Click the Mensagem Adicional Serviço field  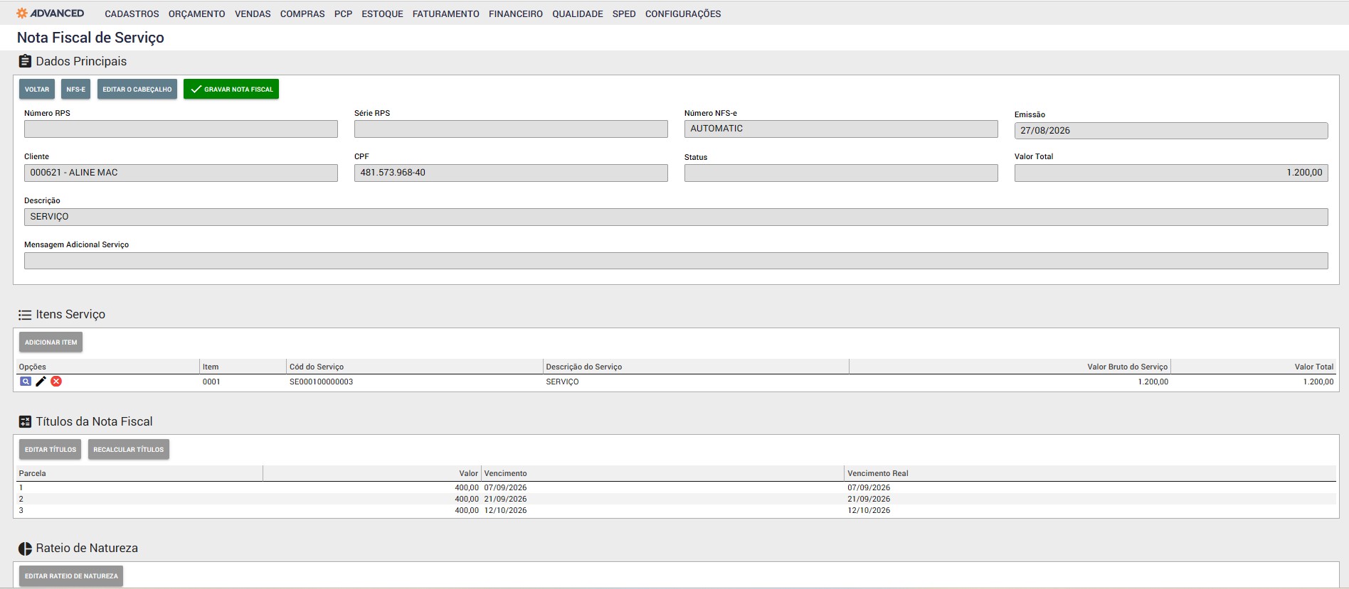676,261
